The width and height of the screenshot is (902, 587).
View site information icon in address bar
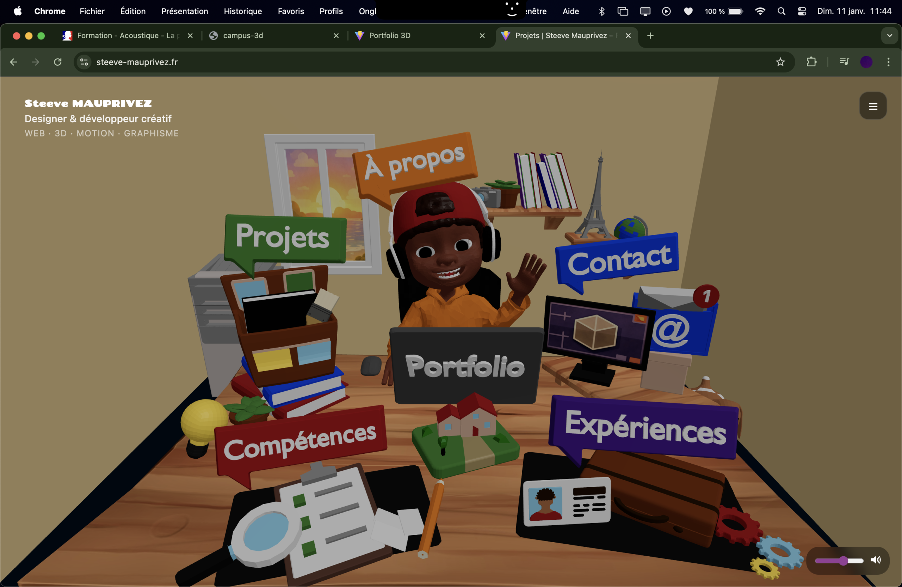(84, 62)
